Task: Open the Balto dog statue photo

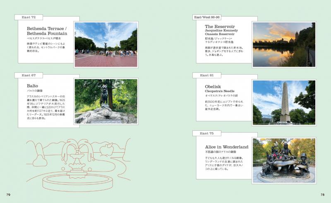Action: click(106, 101)
